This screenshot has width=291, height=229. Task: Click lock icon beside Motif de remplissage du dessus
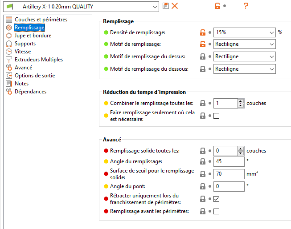click(203, 56)
